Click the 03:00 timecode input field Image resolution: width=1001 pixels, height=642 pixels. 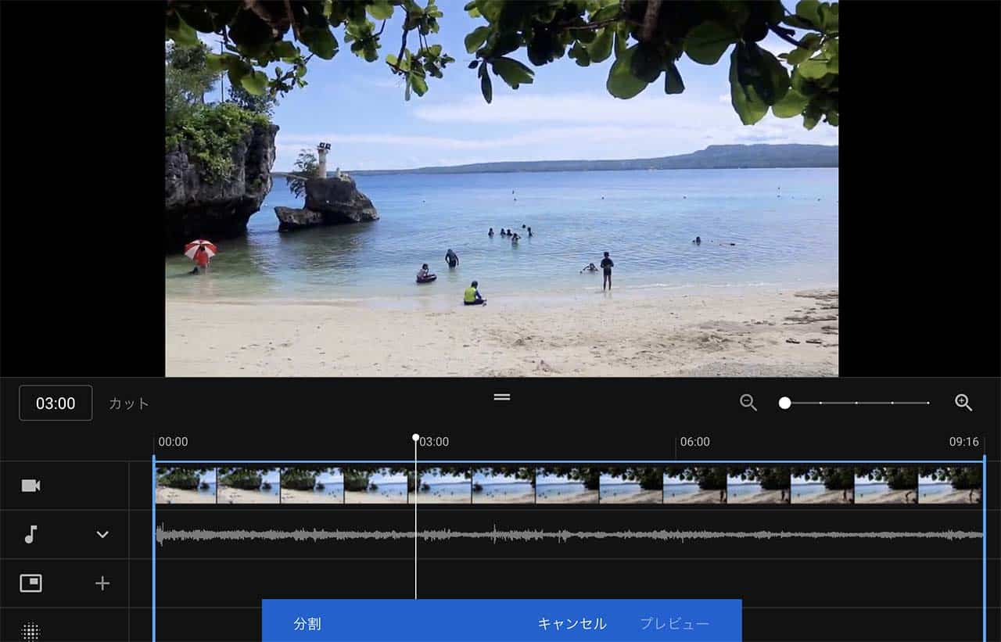56,403
